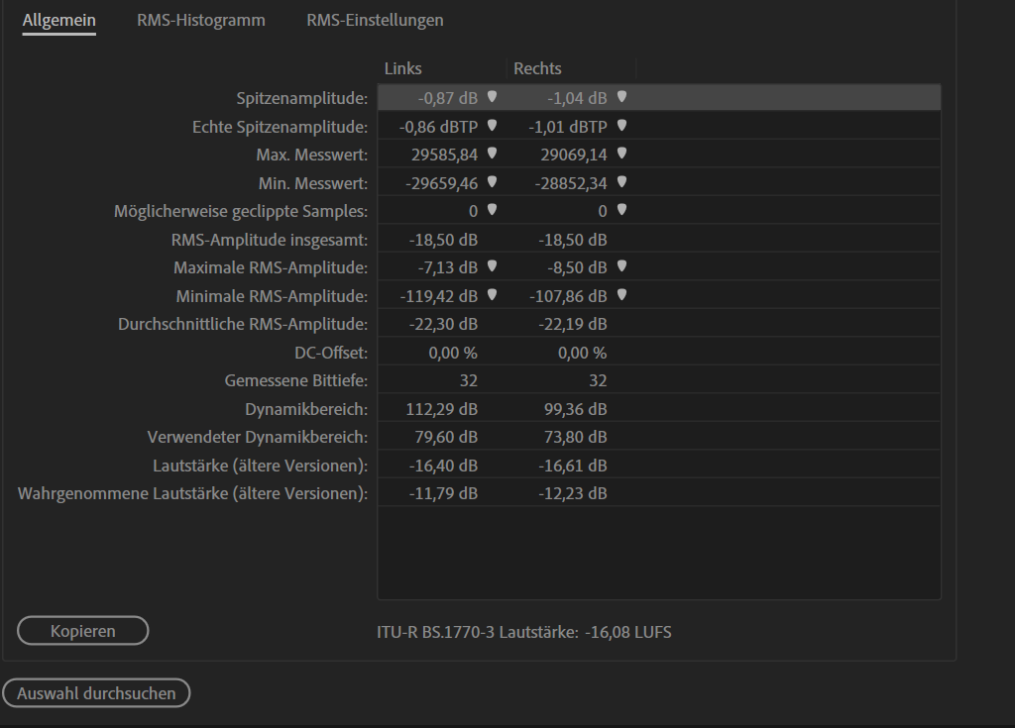The width and height of the screenshot is (1015, 728).
Task: Click the Links column header
Action: point(403,68)
